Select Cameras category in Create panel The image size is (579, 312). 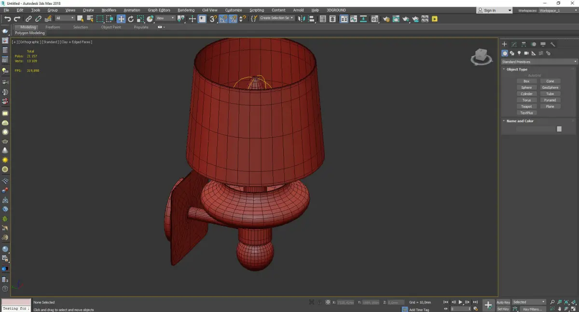(526, 53)
